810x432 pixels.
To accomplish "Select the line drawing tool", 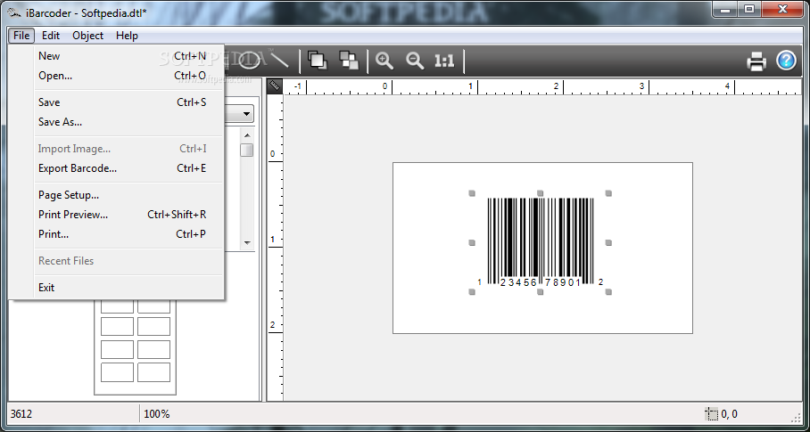I will pos(279,61).
